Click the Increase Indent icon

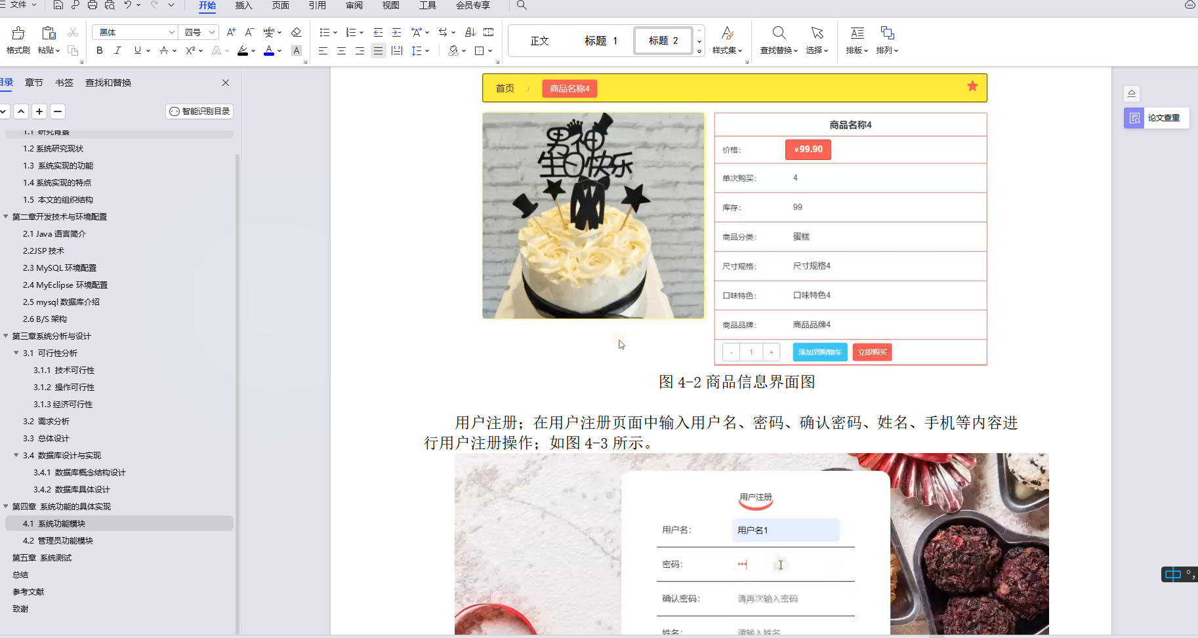[396, 32]
